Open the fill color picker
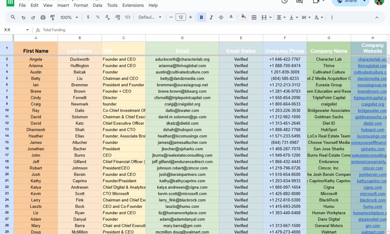 (x=244, y=17)
